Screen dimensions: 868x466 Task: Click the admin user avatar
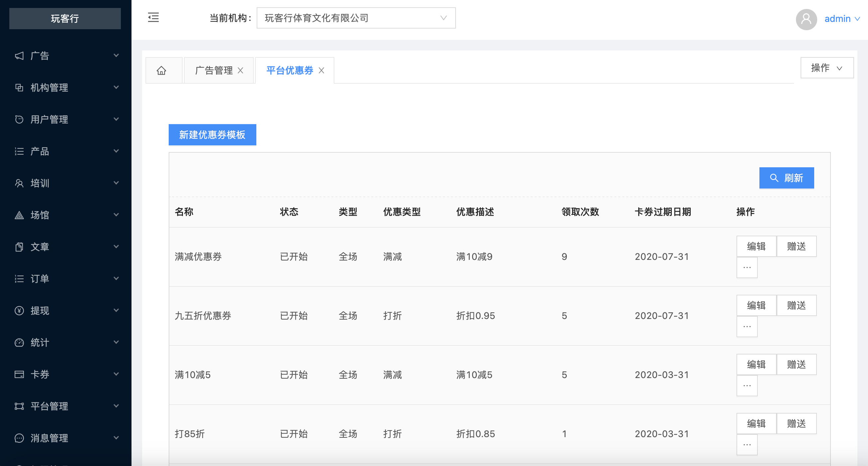[x=806, y=19]
